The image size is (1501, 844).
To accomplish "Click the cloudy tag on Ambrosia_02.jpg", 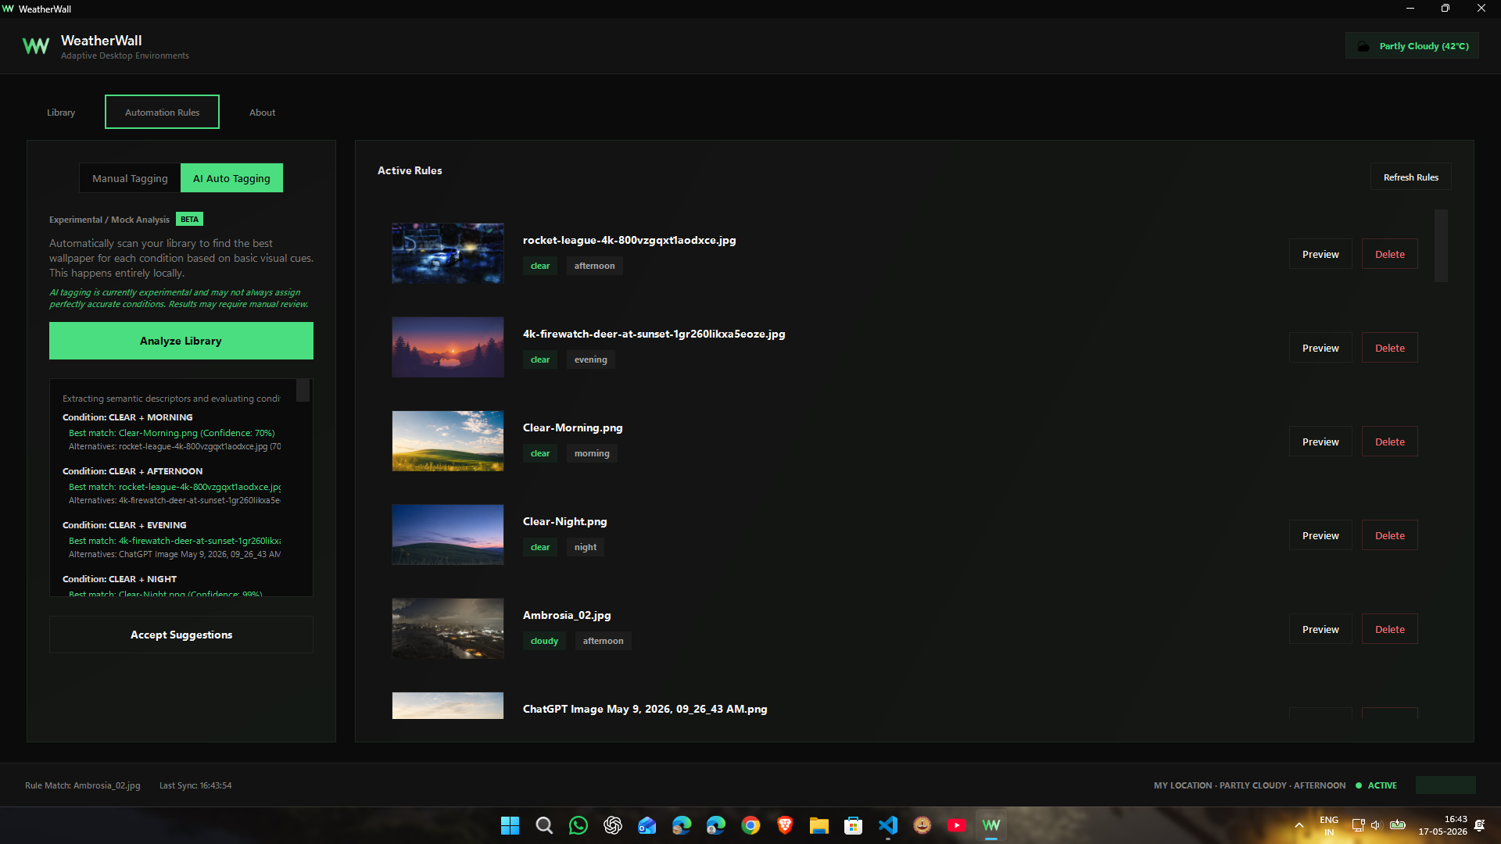I will 544,641.
